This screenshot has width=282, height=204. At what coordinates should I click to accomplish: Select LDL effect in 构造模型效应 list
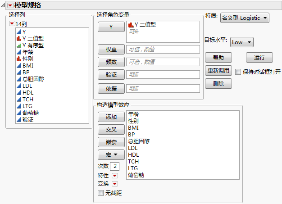click(183, 148)
